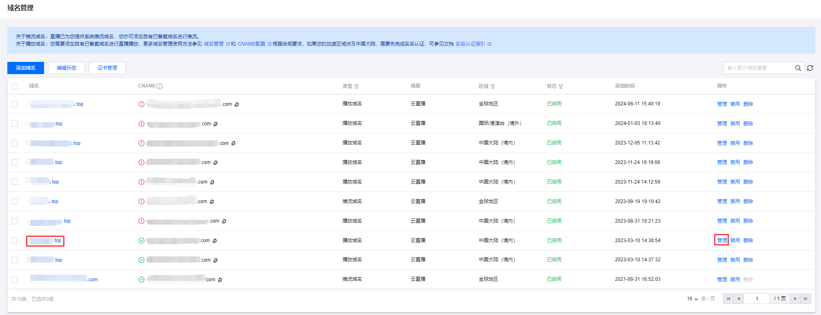Screen dimensions: 821x315
Task: Select the row added 2023-08-31 18:21:23
Action: coord(15,221)
